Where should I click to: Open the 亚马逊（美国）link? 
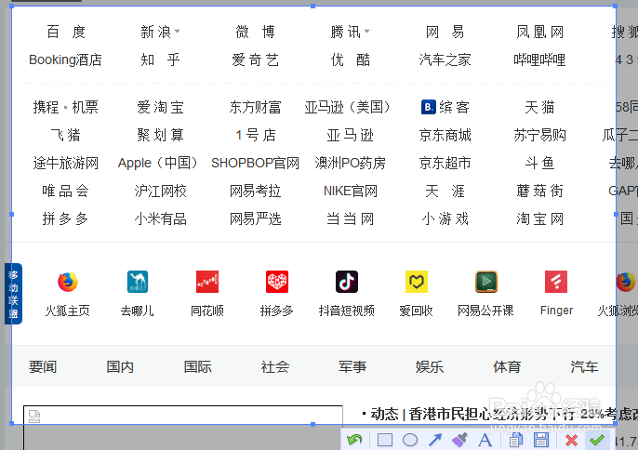point(347,108)
